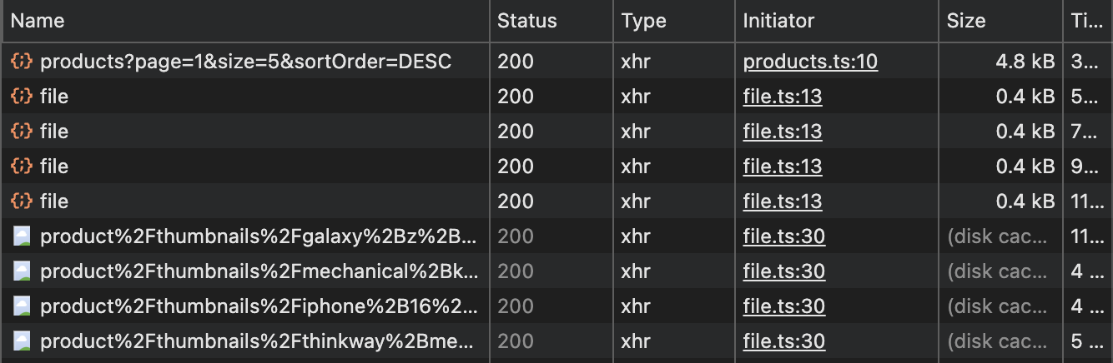Click the image icon for the galaxy thumbnail
This screenshot has width=1113, height=363.
tap(22, 236)
